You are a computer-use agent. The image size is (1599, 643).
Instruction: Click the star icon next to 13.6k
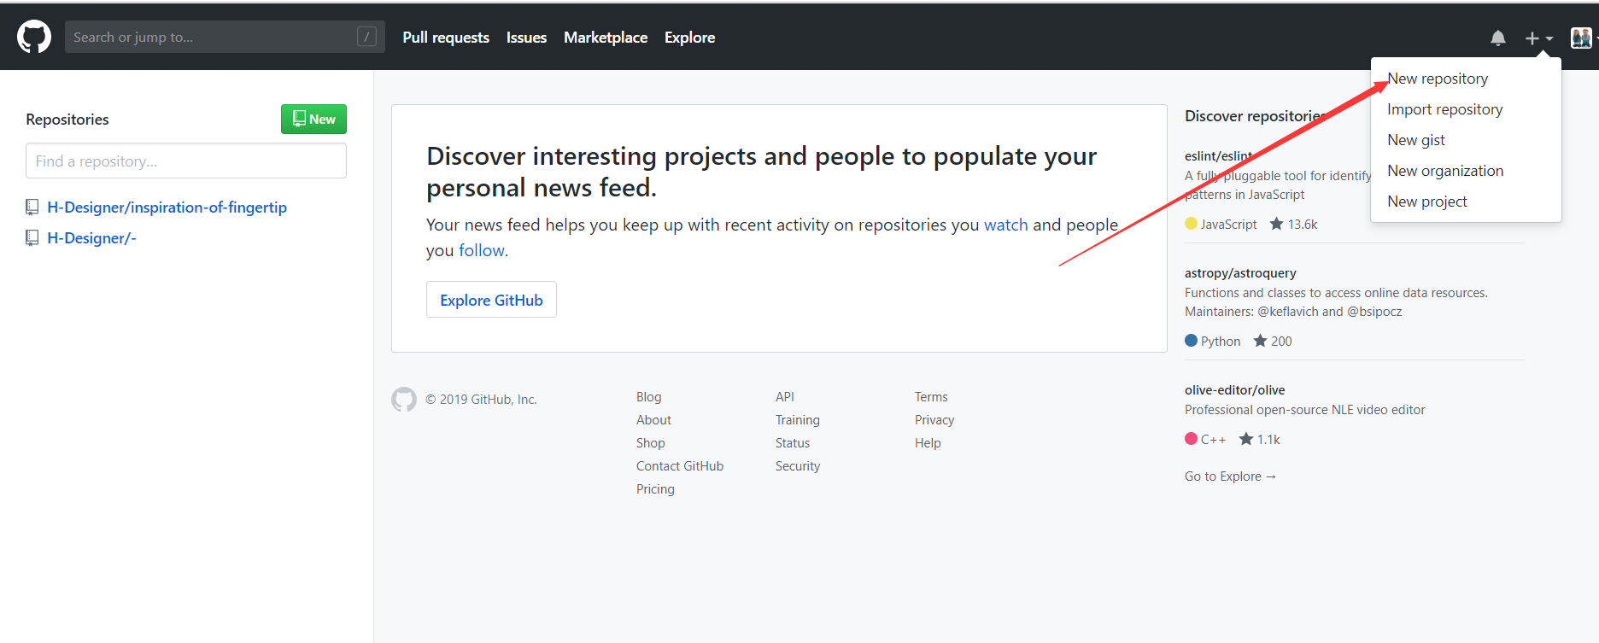[1276, 224]
